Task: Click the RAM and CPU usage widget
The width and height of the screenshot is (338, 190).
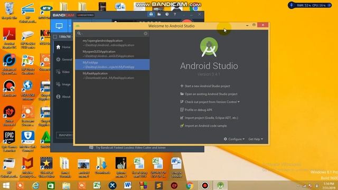Action: (x=310, y=5)
